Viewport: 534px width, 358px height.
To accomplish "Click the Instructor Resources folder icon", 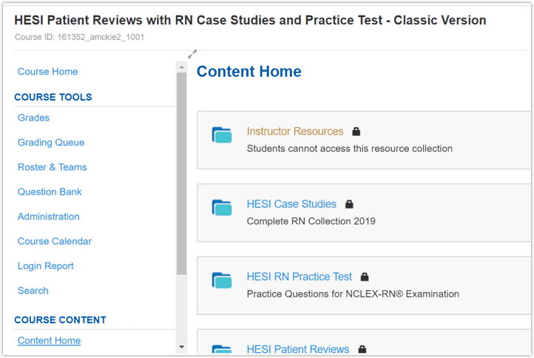I will (x=222, y=135).
